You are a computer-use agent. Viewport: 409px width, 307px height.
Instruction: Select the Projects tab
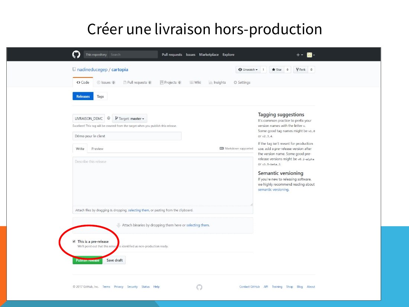click(170, 83)
